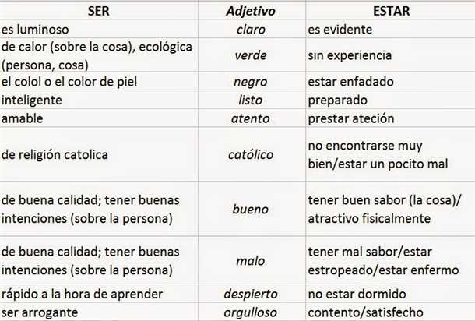Viewport: 475px width, 321px height.
Task: Click the SER column header
Action: [x=99, y=11]
